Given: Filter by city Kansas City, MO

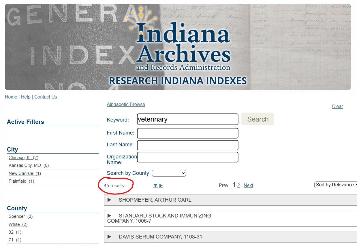Looking at the screenshot, I should pos(29,165).
